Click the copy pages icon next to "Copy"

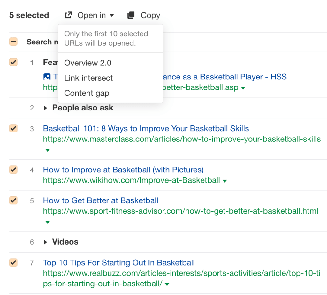[131, 15]
